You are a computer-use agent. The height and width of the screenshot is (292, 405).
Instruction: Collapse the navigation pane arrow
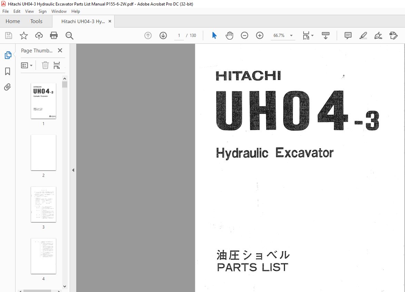click(x=73, y=170)
